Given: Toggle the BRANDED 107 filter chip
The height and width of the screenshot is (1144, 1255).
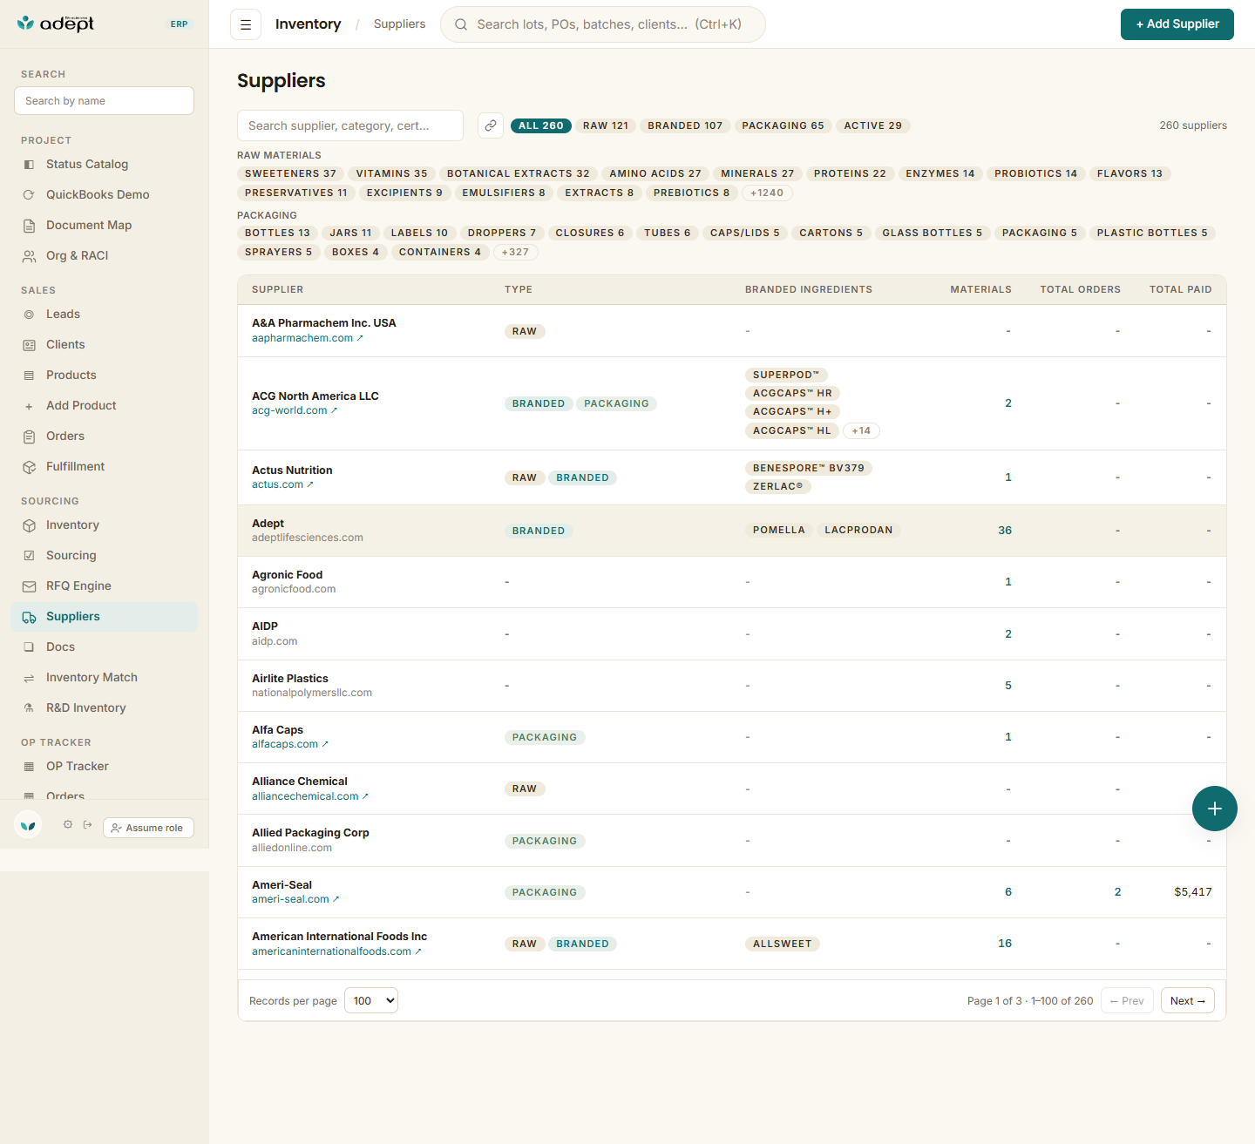Looking at the screenshot, I should click(685, 125).
